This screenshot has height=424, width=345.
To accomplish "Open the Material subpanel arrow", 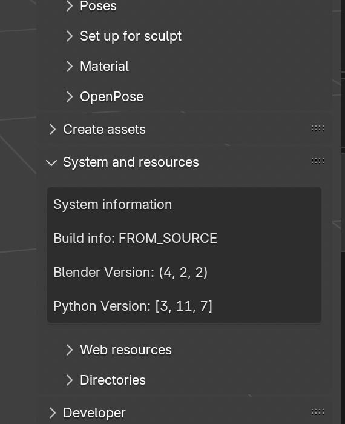I will click(x=70, y=66).
